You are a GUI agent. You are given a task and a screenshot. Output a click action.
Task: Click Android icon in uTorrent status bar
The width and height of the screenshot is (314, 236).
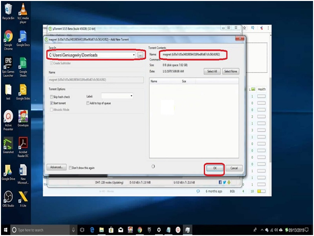[229, 182]
